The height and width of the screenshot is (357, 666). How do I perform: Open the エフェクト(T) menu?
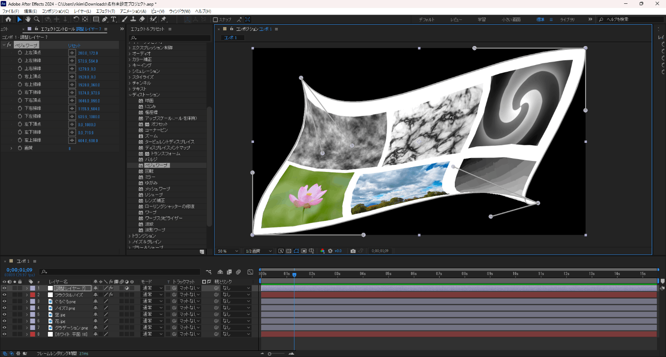(106, 11)
